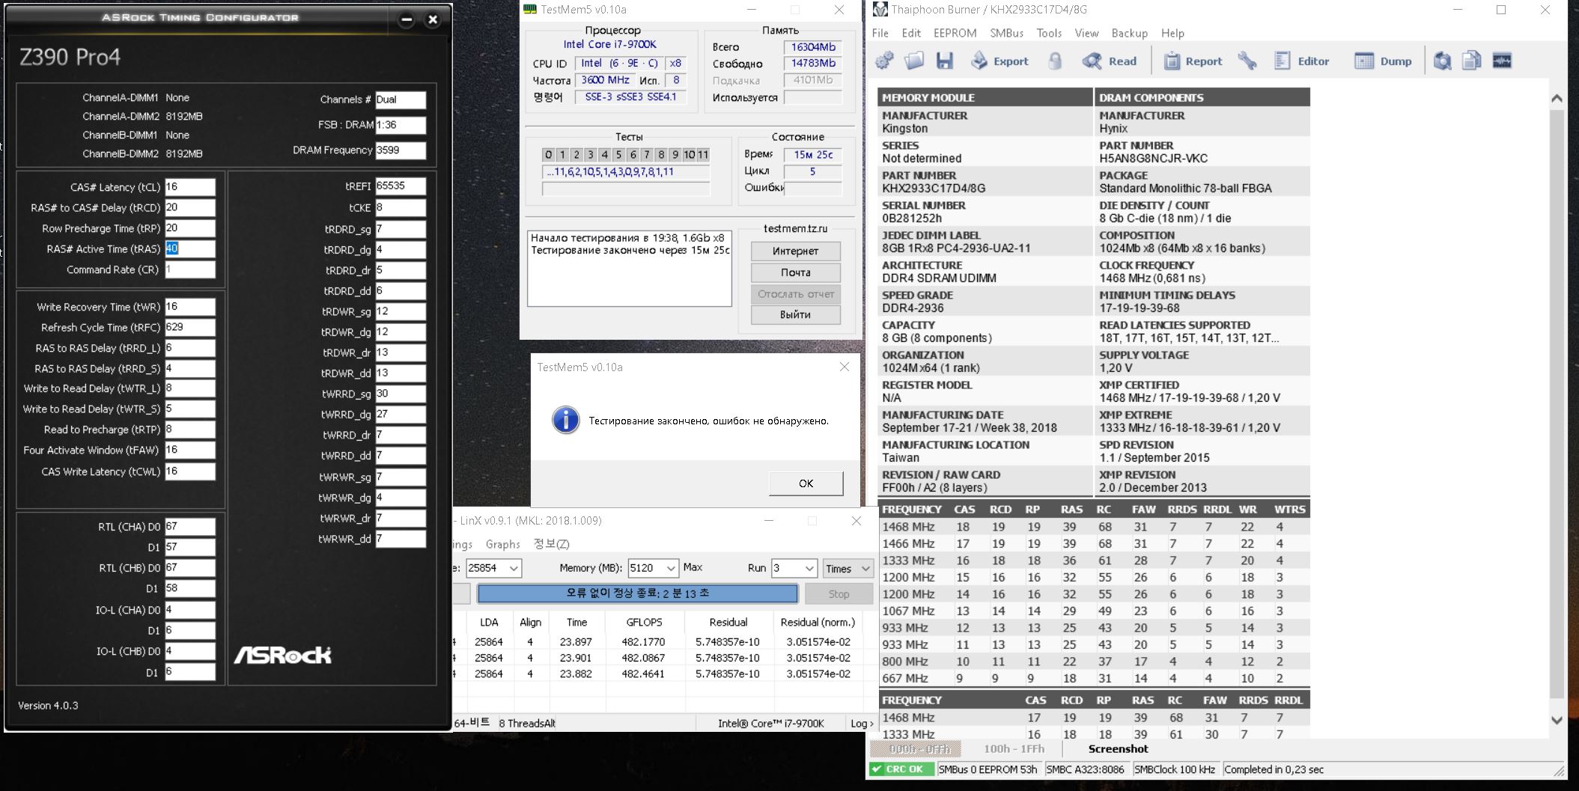Screen dimensions: 1579x791
Task: Close the ASRock Timing Configurator window
Action: coord(433,20)
